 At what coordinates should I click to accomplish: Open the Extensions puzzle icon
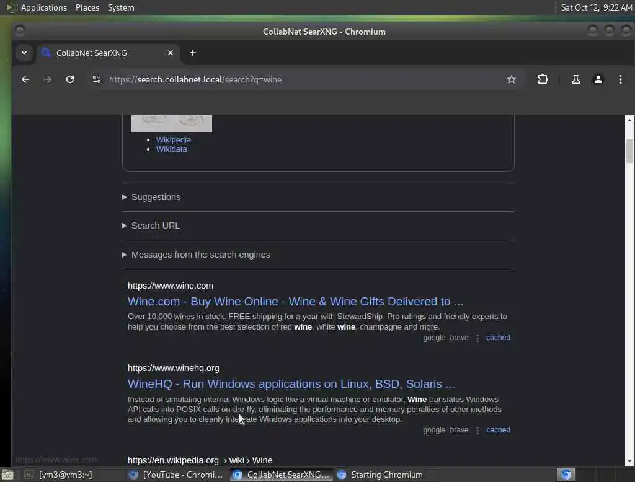tap(543, 79)
